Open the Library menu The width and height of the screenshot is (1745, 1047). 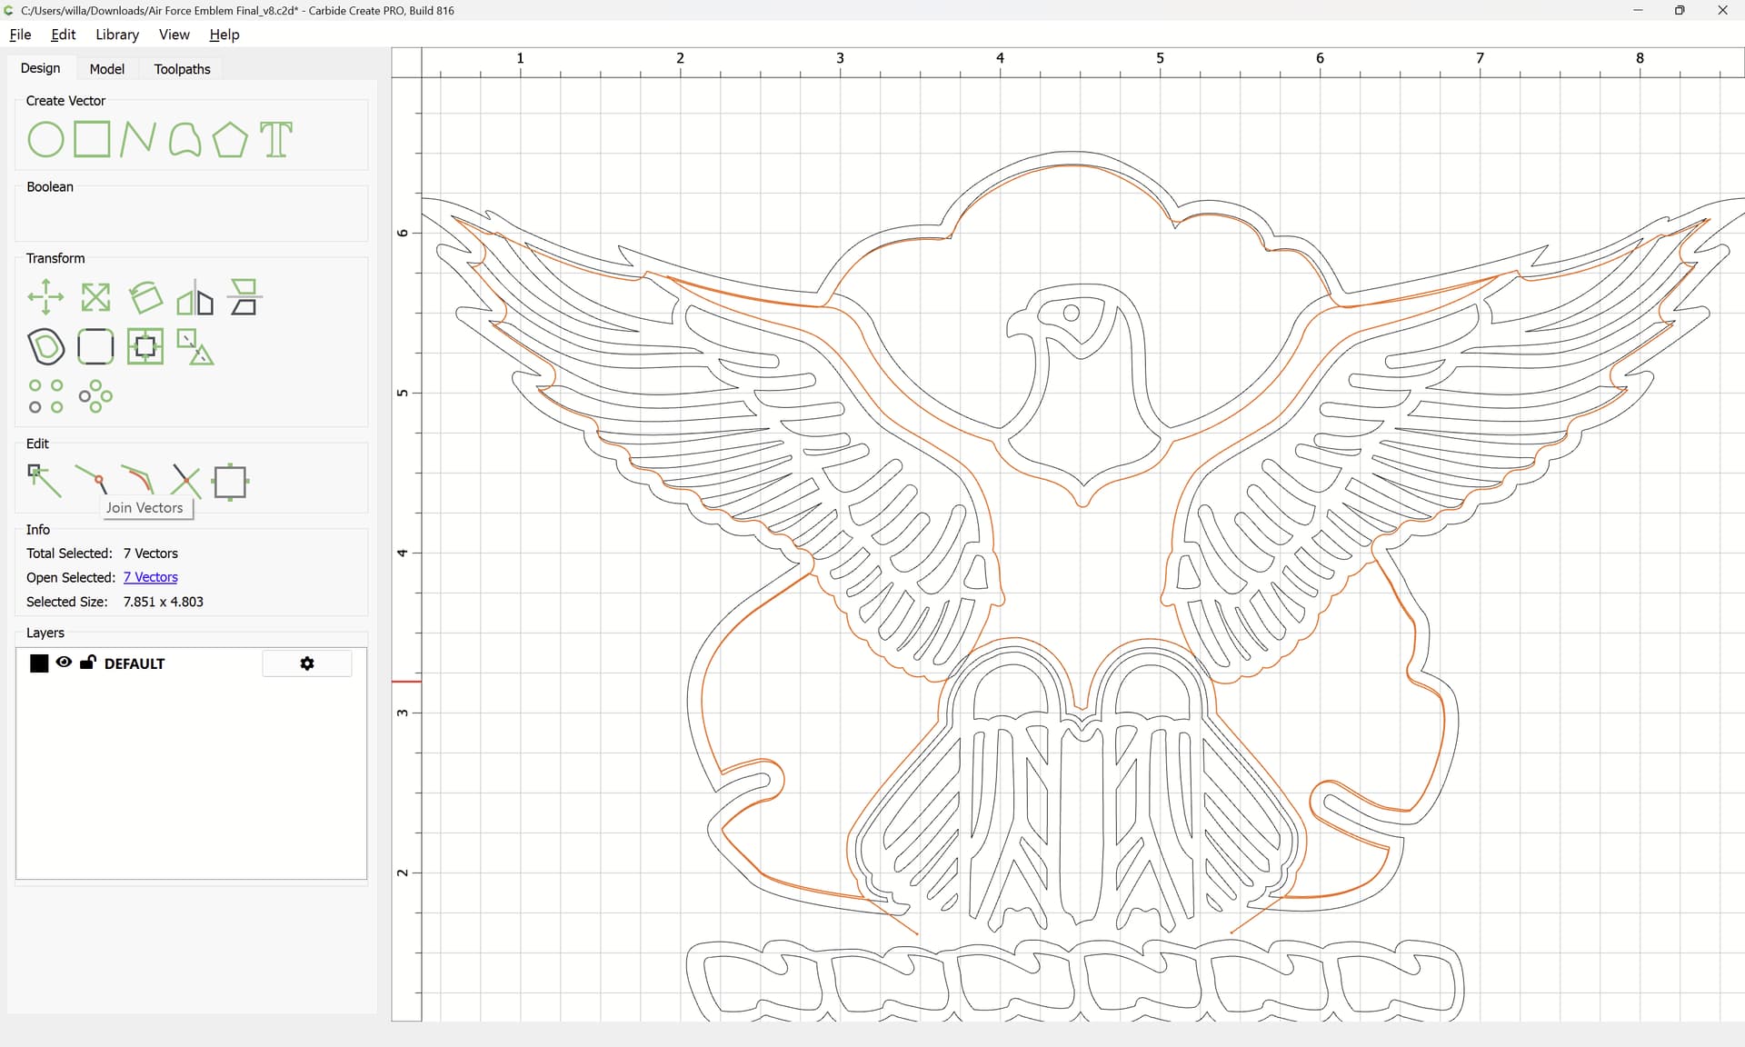[117, 35]
